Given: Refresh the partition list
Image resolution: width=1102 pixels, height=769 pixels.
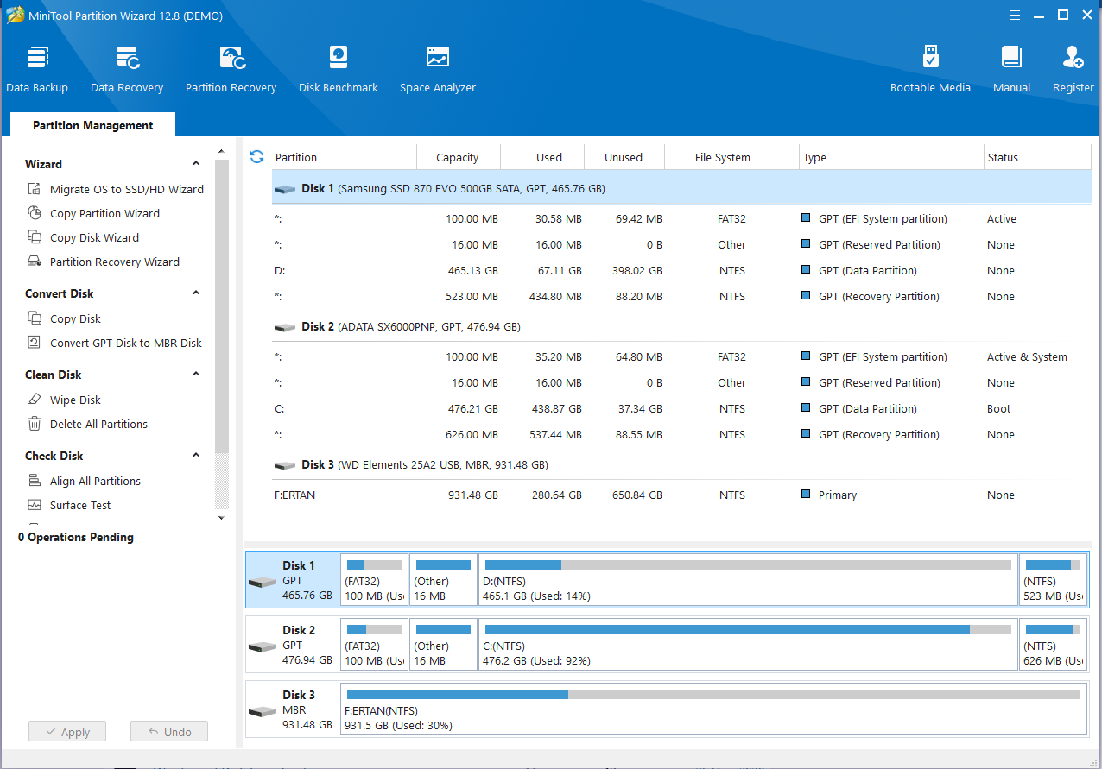Looking at the screenshot, I should 256,156.
